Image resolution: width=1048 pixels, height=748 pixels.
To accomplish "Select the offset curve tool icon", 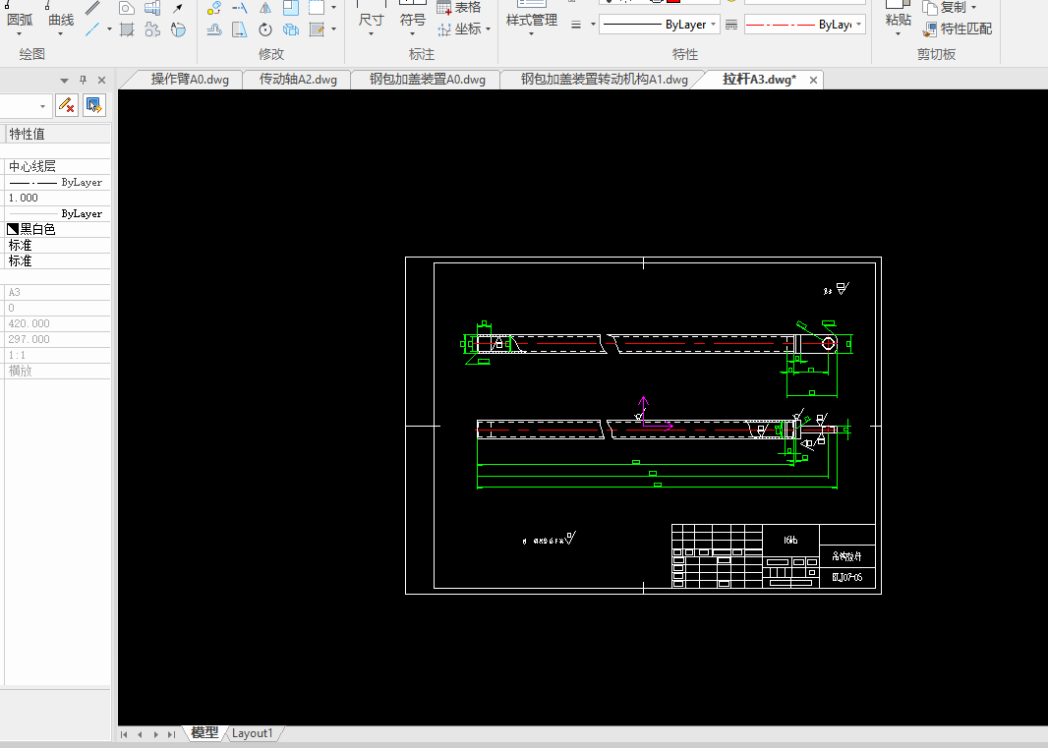I will click(x=214, y=29).
